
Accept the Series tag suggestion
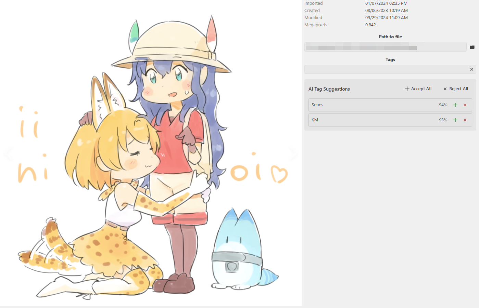(455, 105)
